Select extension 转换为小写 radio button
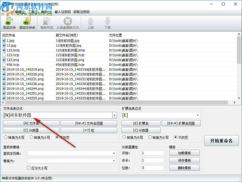Screen dimensions: 242x182 150,137
